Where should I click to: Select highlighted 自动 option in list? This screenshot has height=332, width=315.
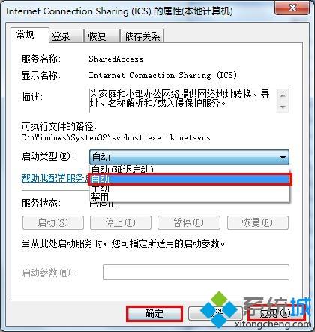190,179
